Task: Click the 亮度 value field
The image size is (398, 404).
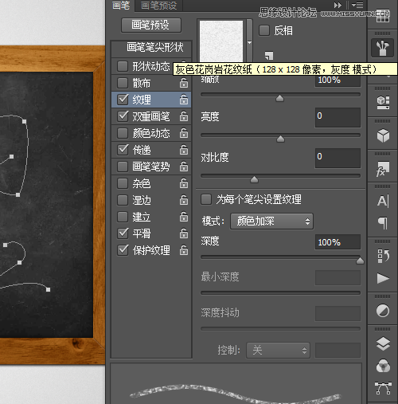Action: point(338,117)
